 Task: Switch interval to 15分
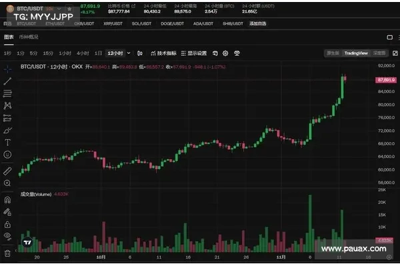48,53
